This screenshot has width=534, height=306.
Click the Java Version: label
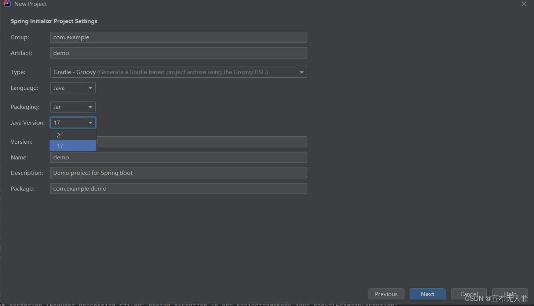click(28, 123)
